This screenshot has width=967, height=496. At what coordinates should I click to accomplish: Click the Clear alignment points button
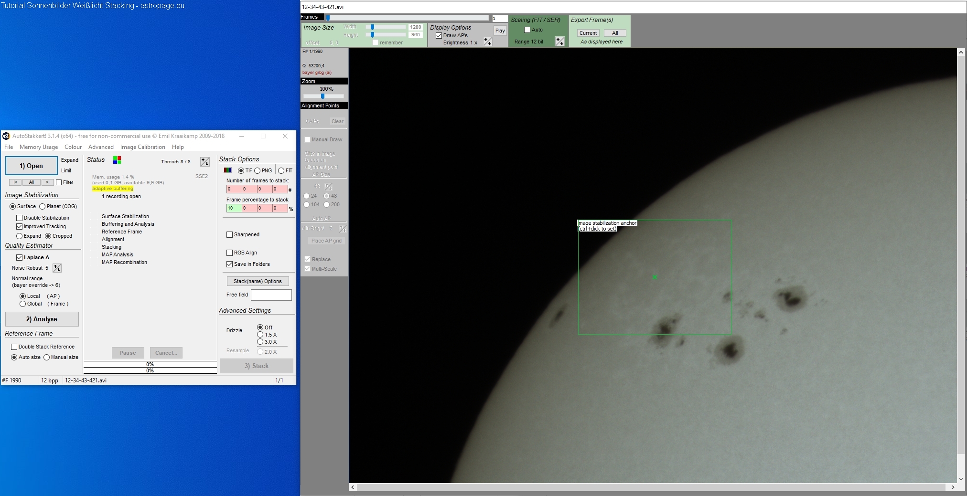(x=337, y=121)
